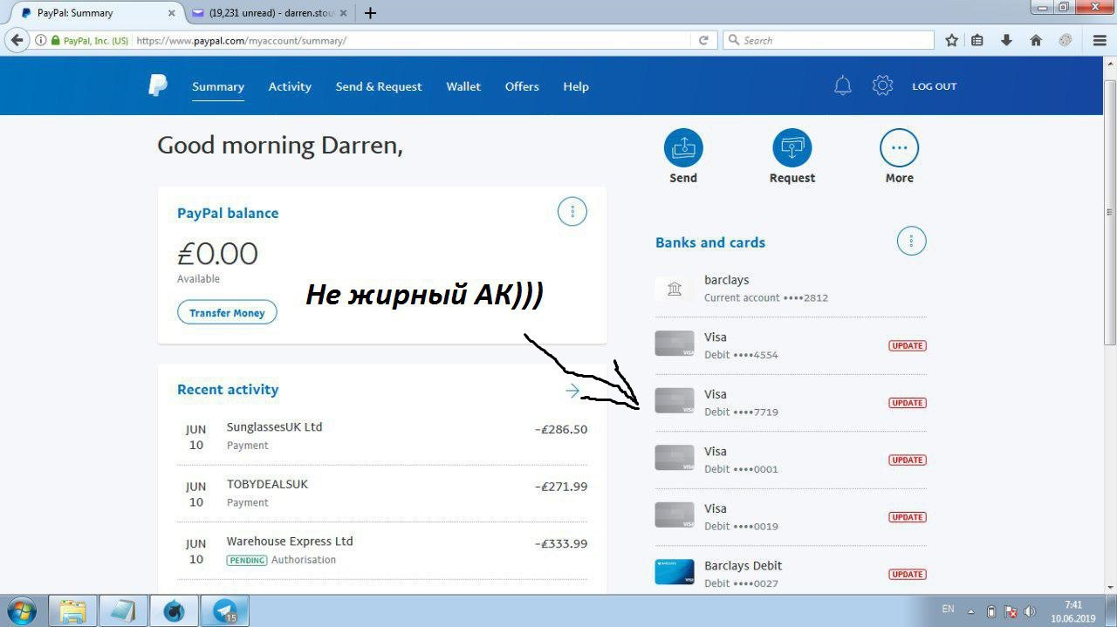This screenshot has height=627, width=1117.
Task: Click the Request money icon
Action: click(x=792, y=148)
